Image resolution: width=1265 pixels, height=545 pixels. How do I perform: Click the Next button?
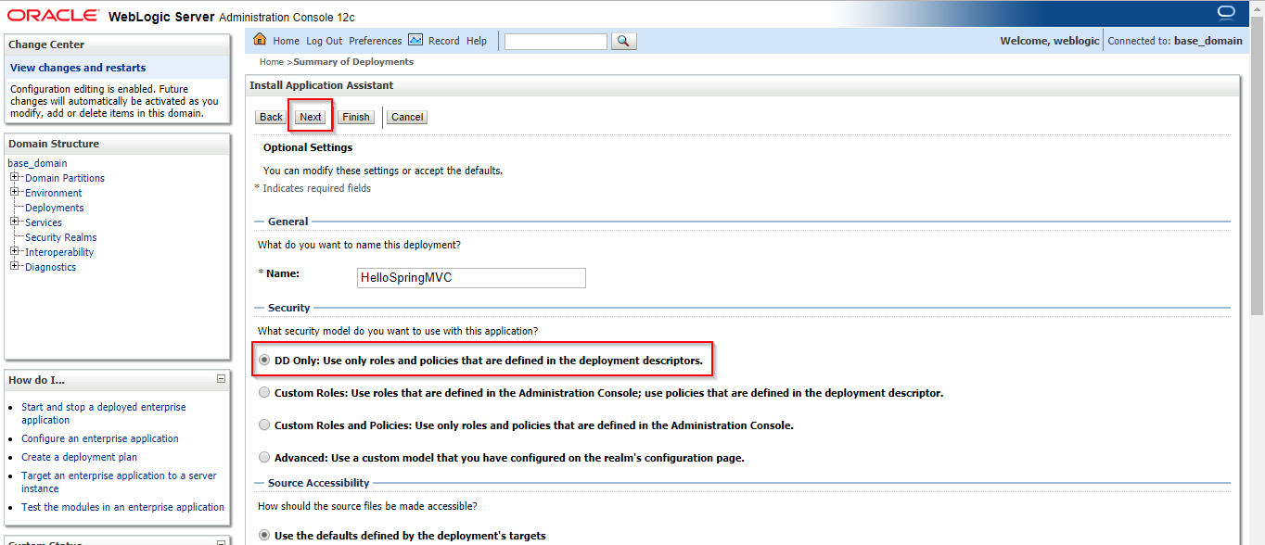[x=311, y=116]
